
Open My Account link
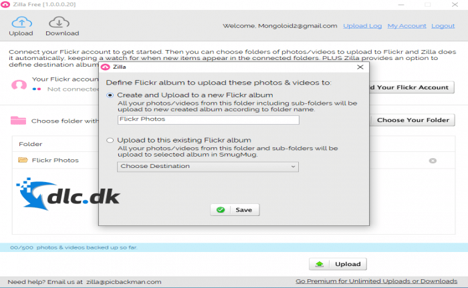pyautogui.click(x=406, y=26)
